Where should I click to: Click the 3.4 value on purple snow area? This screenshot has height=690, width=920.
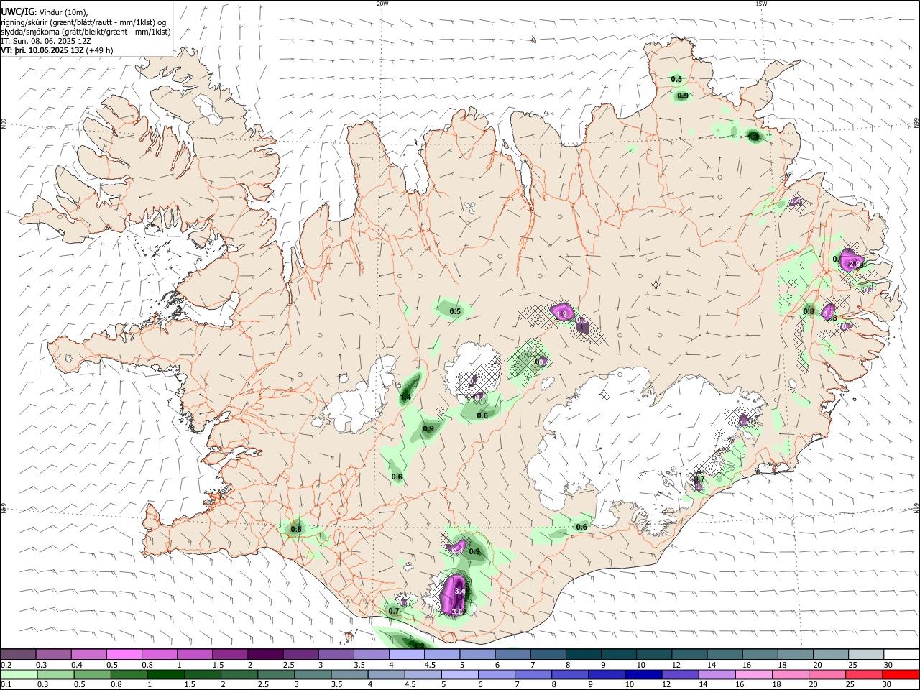click(461, 592)
